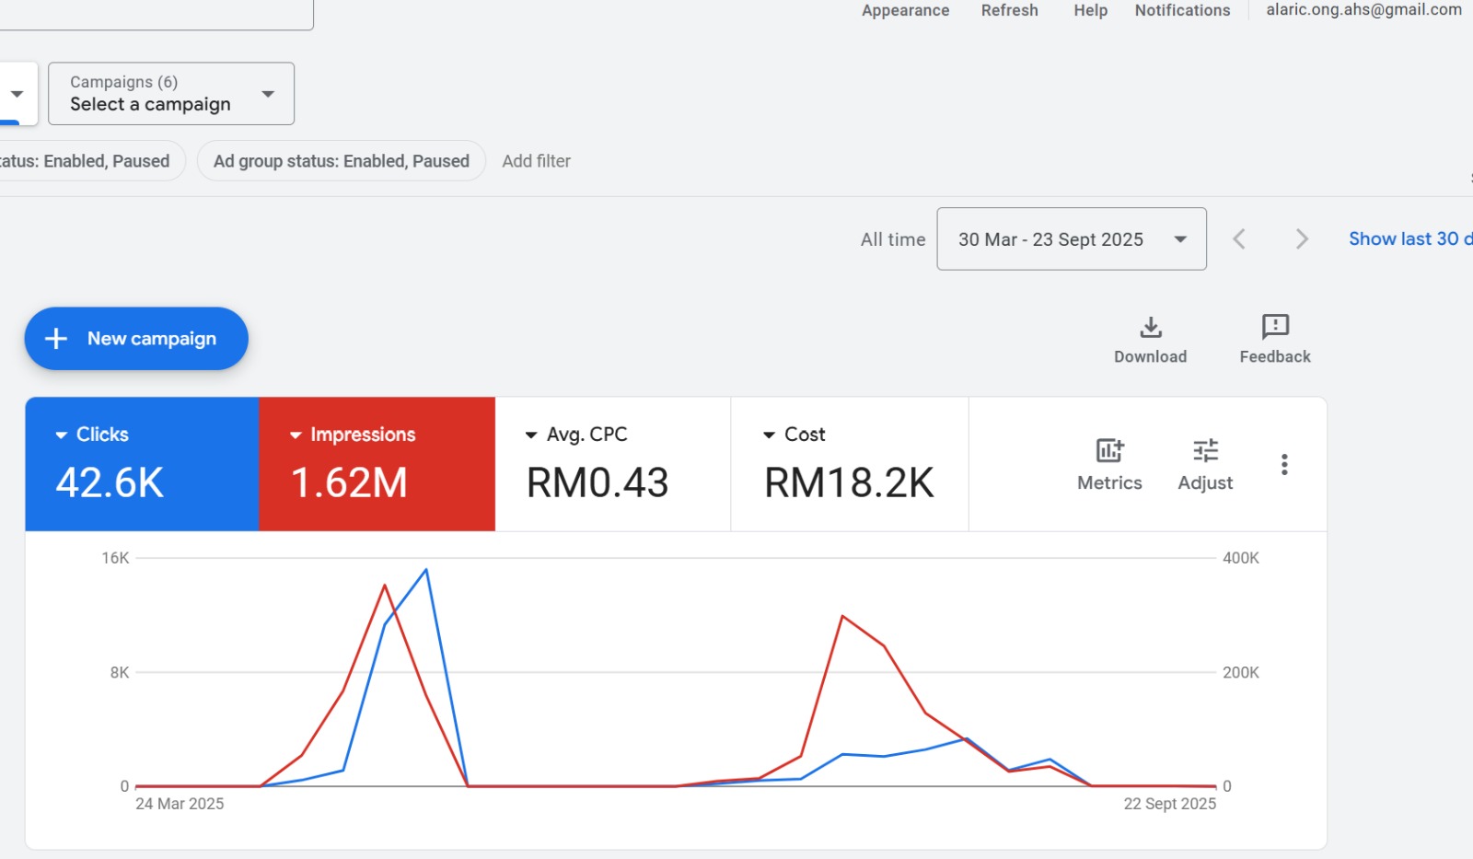
Task: Click the Ad group status filter chip
Action: click(341, 161)
